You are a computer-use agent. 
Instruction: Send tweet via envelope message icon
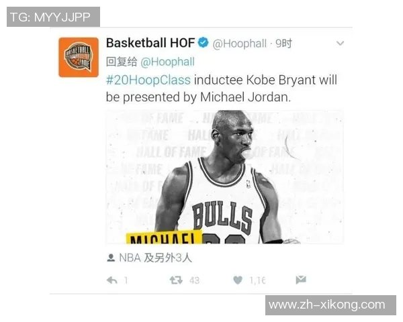301,280
